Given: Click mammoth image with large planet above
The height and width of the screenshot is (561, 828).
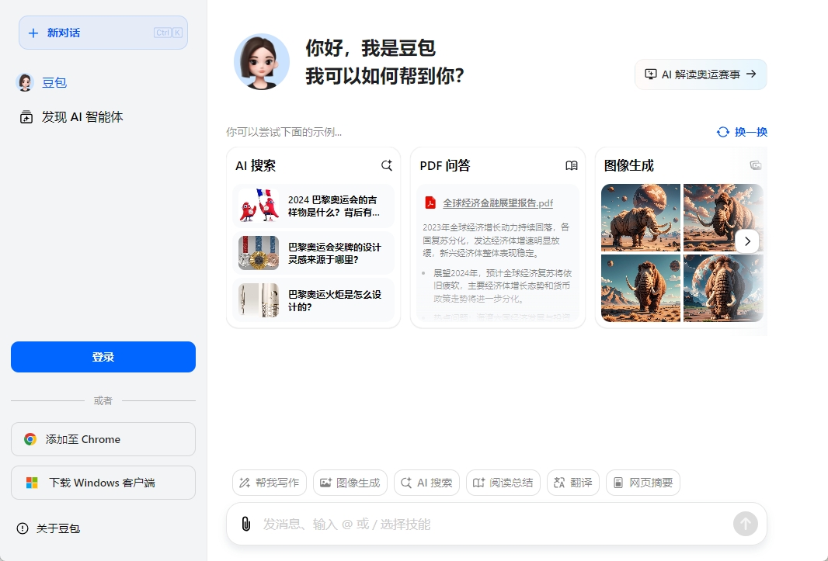Looking at the screenshot, I should click(x=641, y=217).
